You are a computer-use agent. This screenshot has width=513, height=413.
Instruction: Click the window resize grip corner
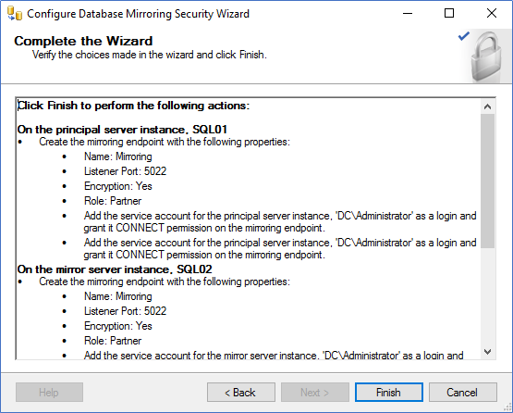[x=508, y=407]
